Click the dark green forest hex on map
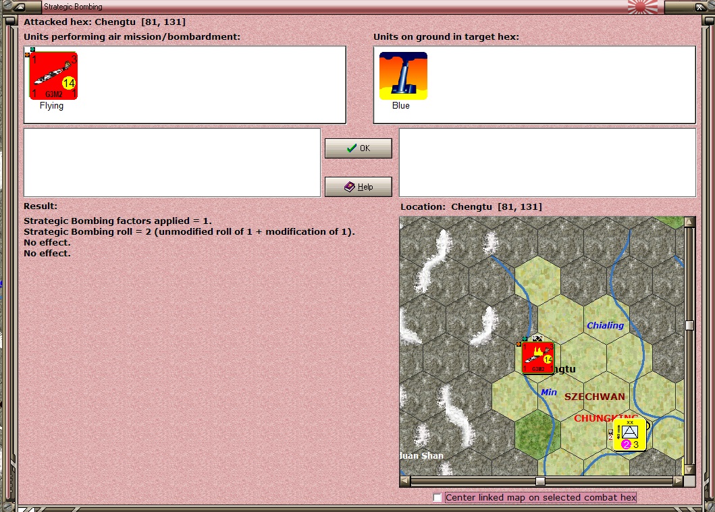Image resolution: width=715 pixels, height=512 pixels. pos(537,434)
